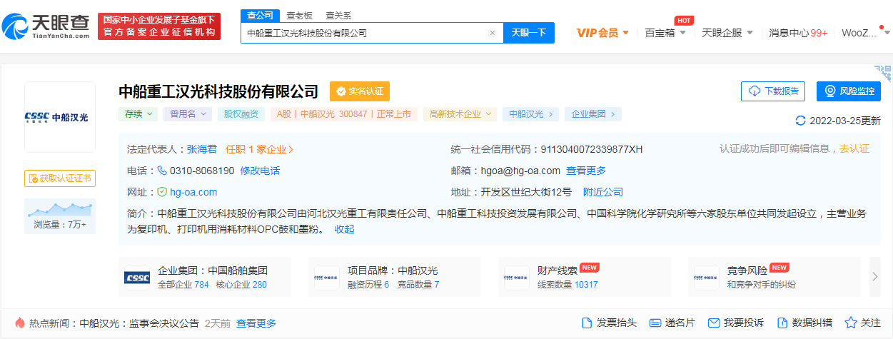Switch to the 查关系 tab
893x339 pixels.
click(x=338, y=15)
